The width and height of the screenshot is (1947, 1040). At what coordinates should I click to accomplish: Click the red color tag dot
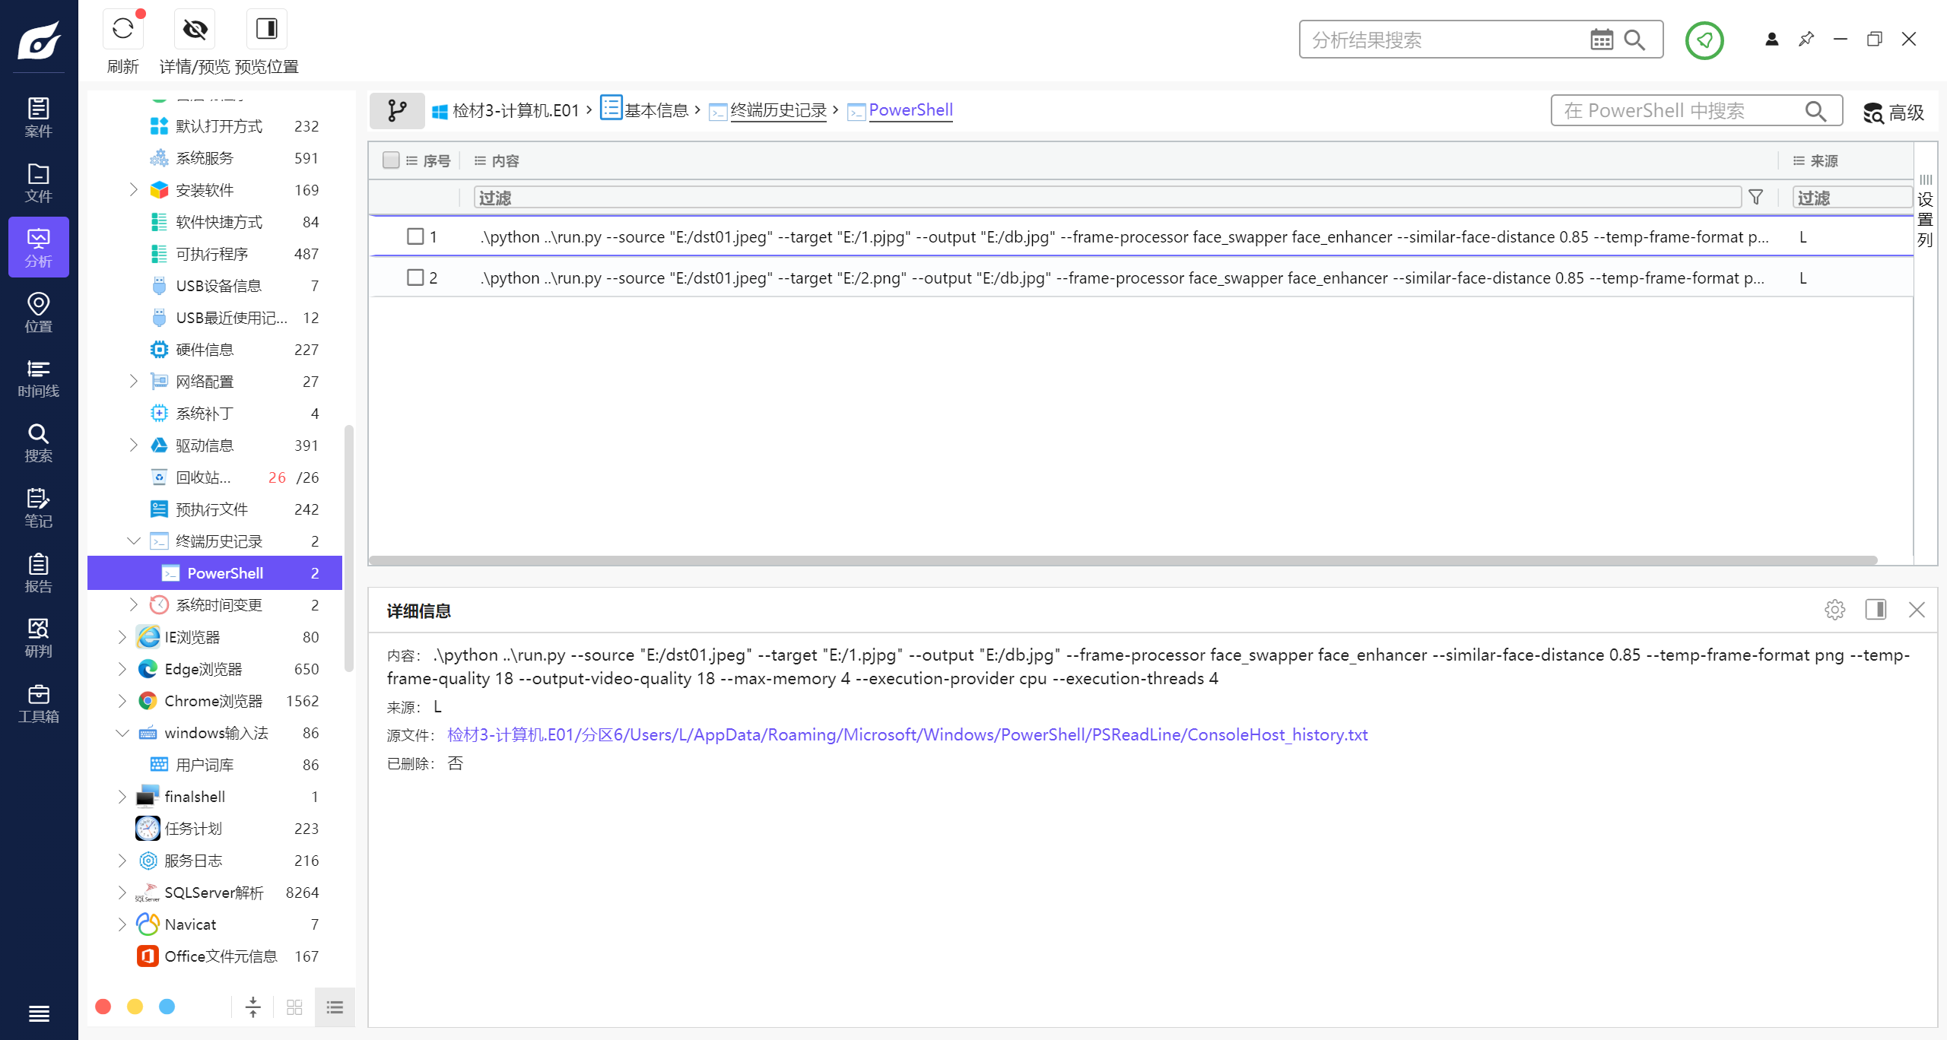[x=103, y=1007]
